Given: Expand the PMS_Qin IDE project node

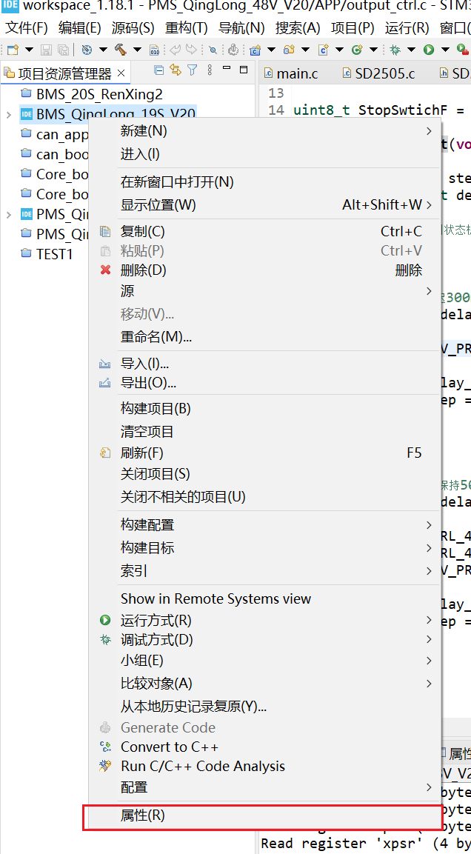Looking at the screenshot, I should pos(9,214).
